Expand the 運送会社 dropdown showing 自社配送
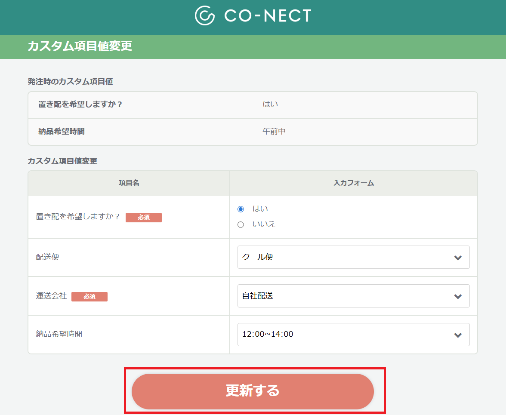Image resolution: width=506 pixels, height=415 pixels. (x=353, y=296)
